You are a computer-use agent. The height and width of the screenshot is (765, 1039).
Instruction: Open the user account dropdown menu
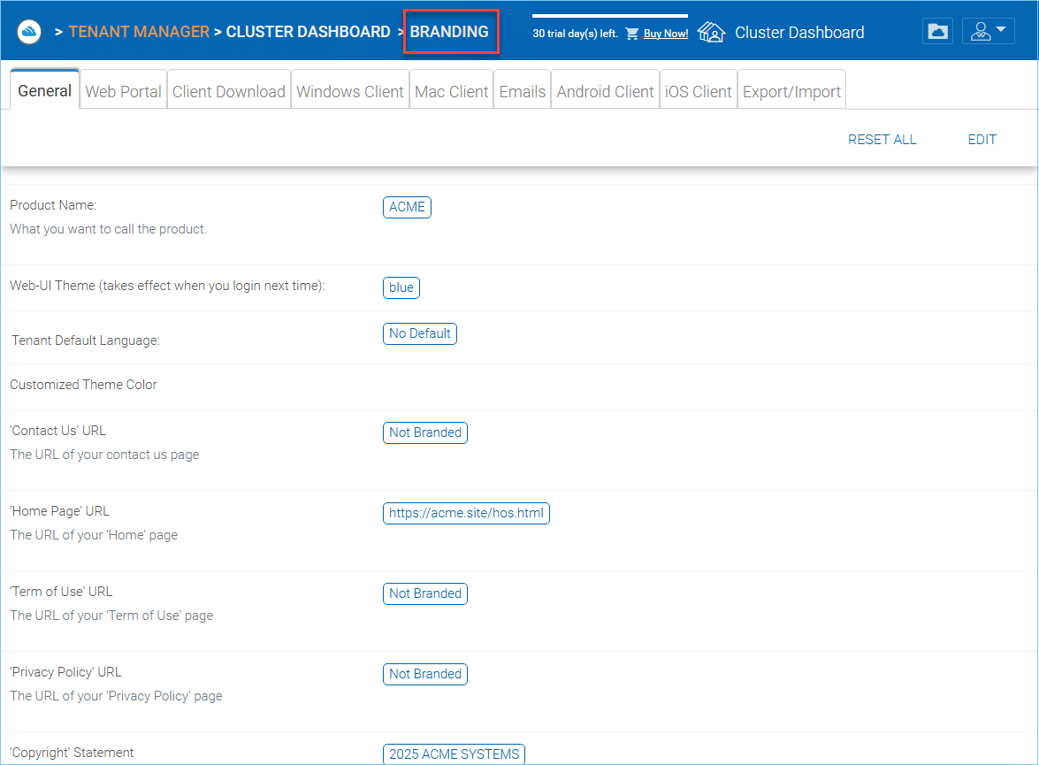point(988,31)
